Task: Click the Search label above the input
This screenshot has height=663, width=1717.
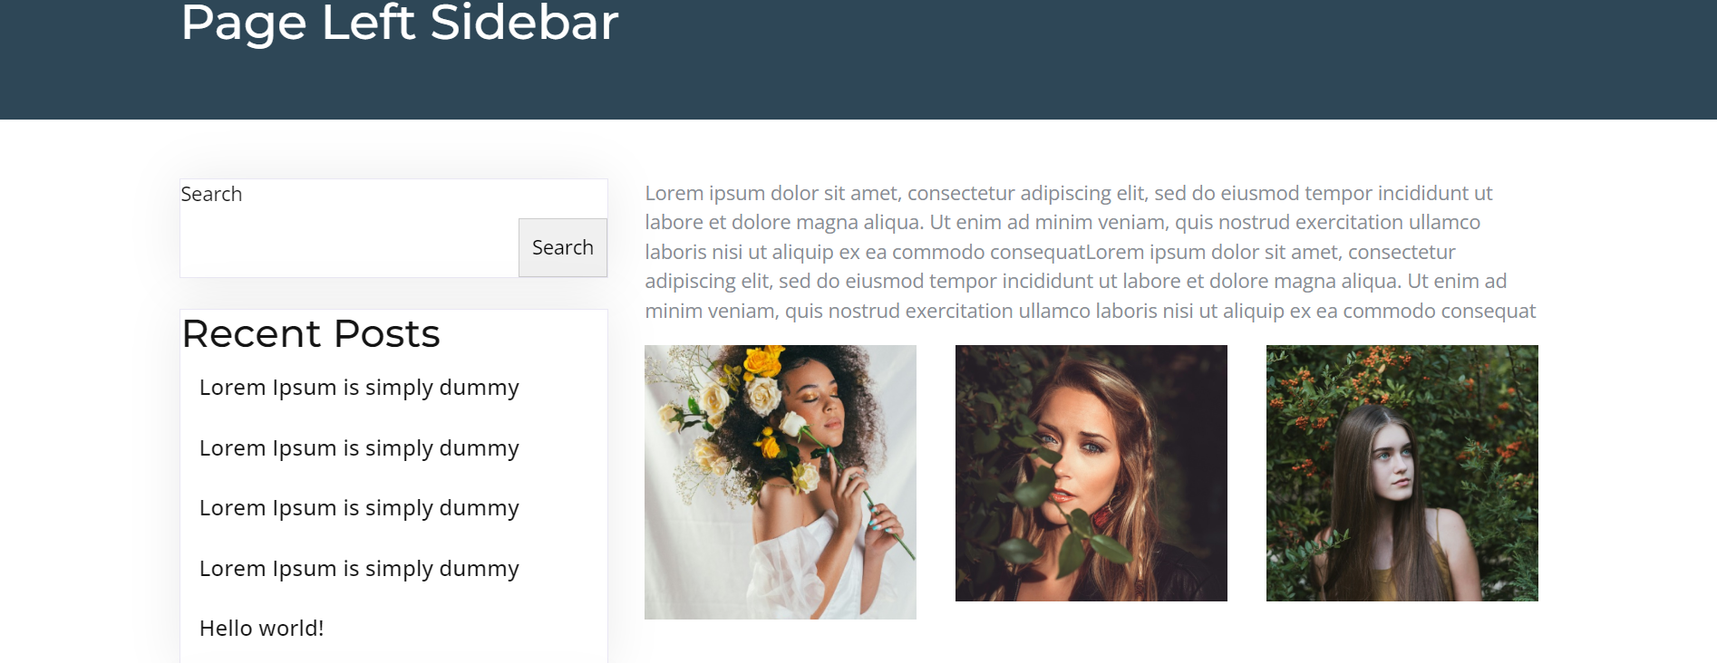Action: click(x=211, y=194)
